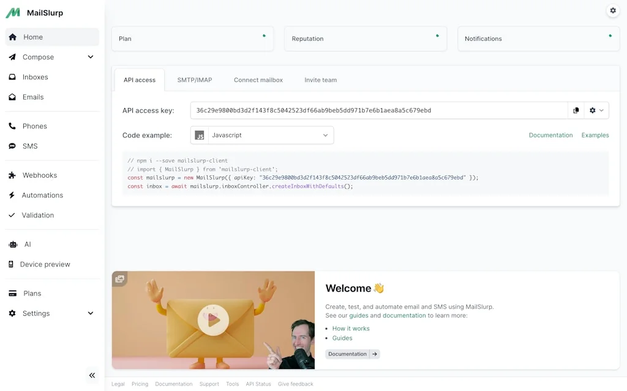
Task: Open the Webhooks section
Action: pyautogui.click(x=39, y=175)
